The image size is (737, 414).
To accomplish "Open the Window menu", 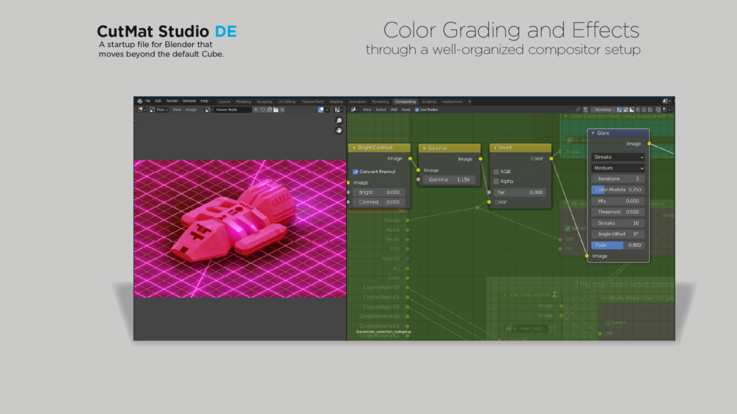I will coord(189,101).
